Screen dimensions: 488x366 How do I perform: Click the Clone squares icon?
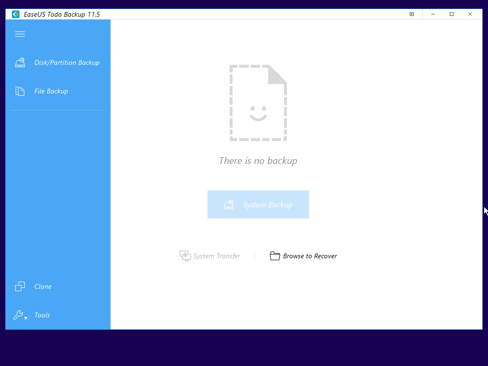[20, 286]
